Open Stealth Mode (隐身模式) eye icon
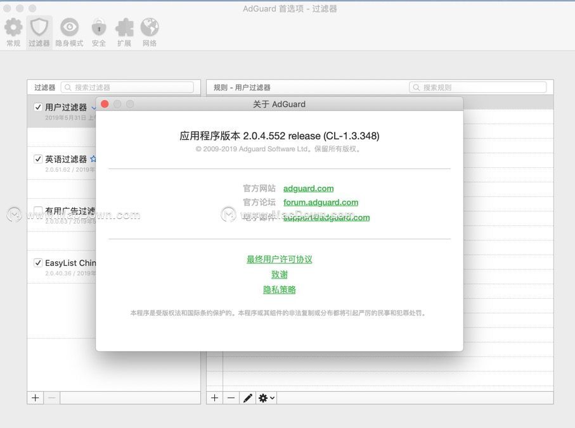575x428 pixels. (x=69, y=27)
